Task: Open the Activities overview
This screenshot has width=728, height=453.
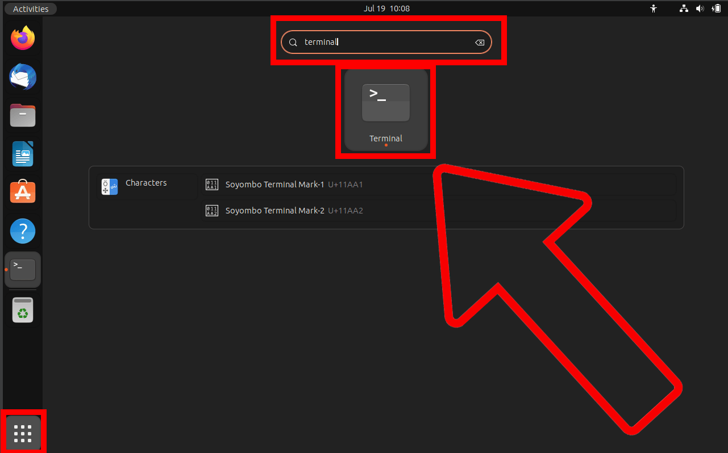Action: coord(30,9)
